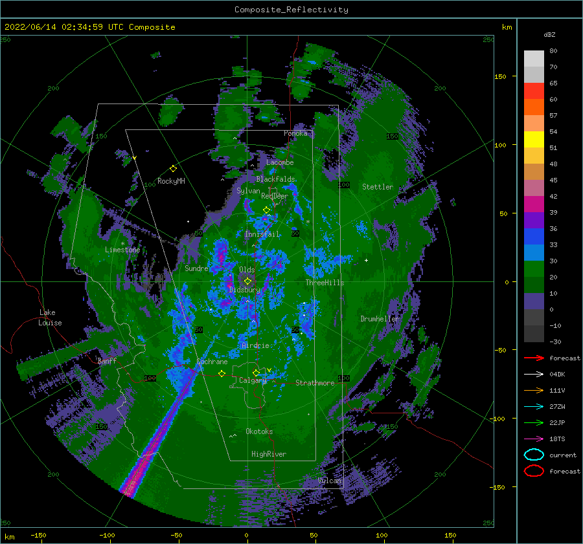583x544 pixels.
Task: Select the Sylvan label
Action: (248, 191)
